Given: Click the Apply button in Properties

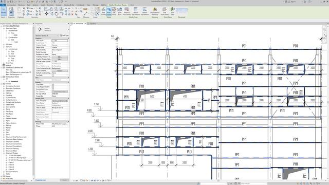Looking at the screenshot, I should pos(64,180).
